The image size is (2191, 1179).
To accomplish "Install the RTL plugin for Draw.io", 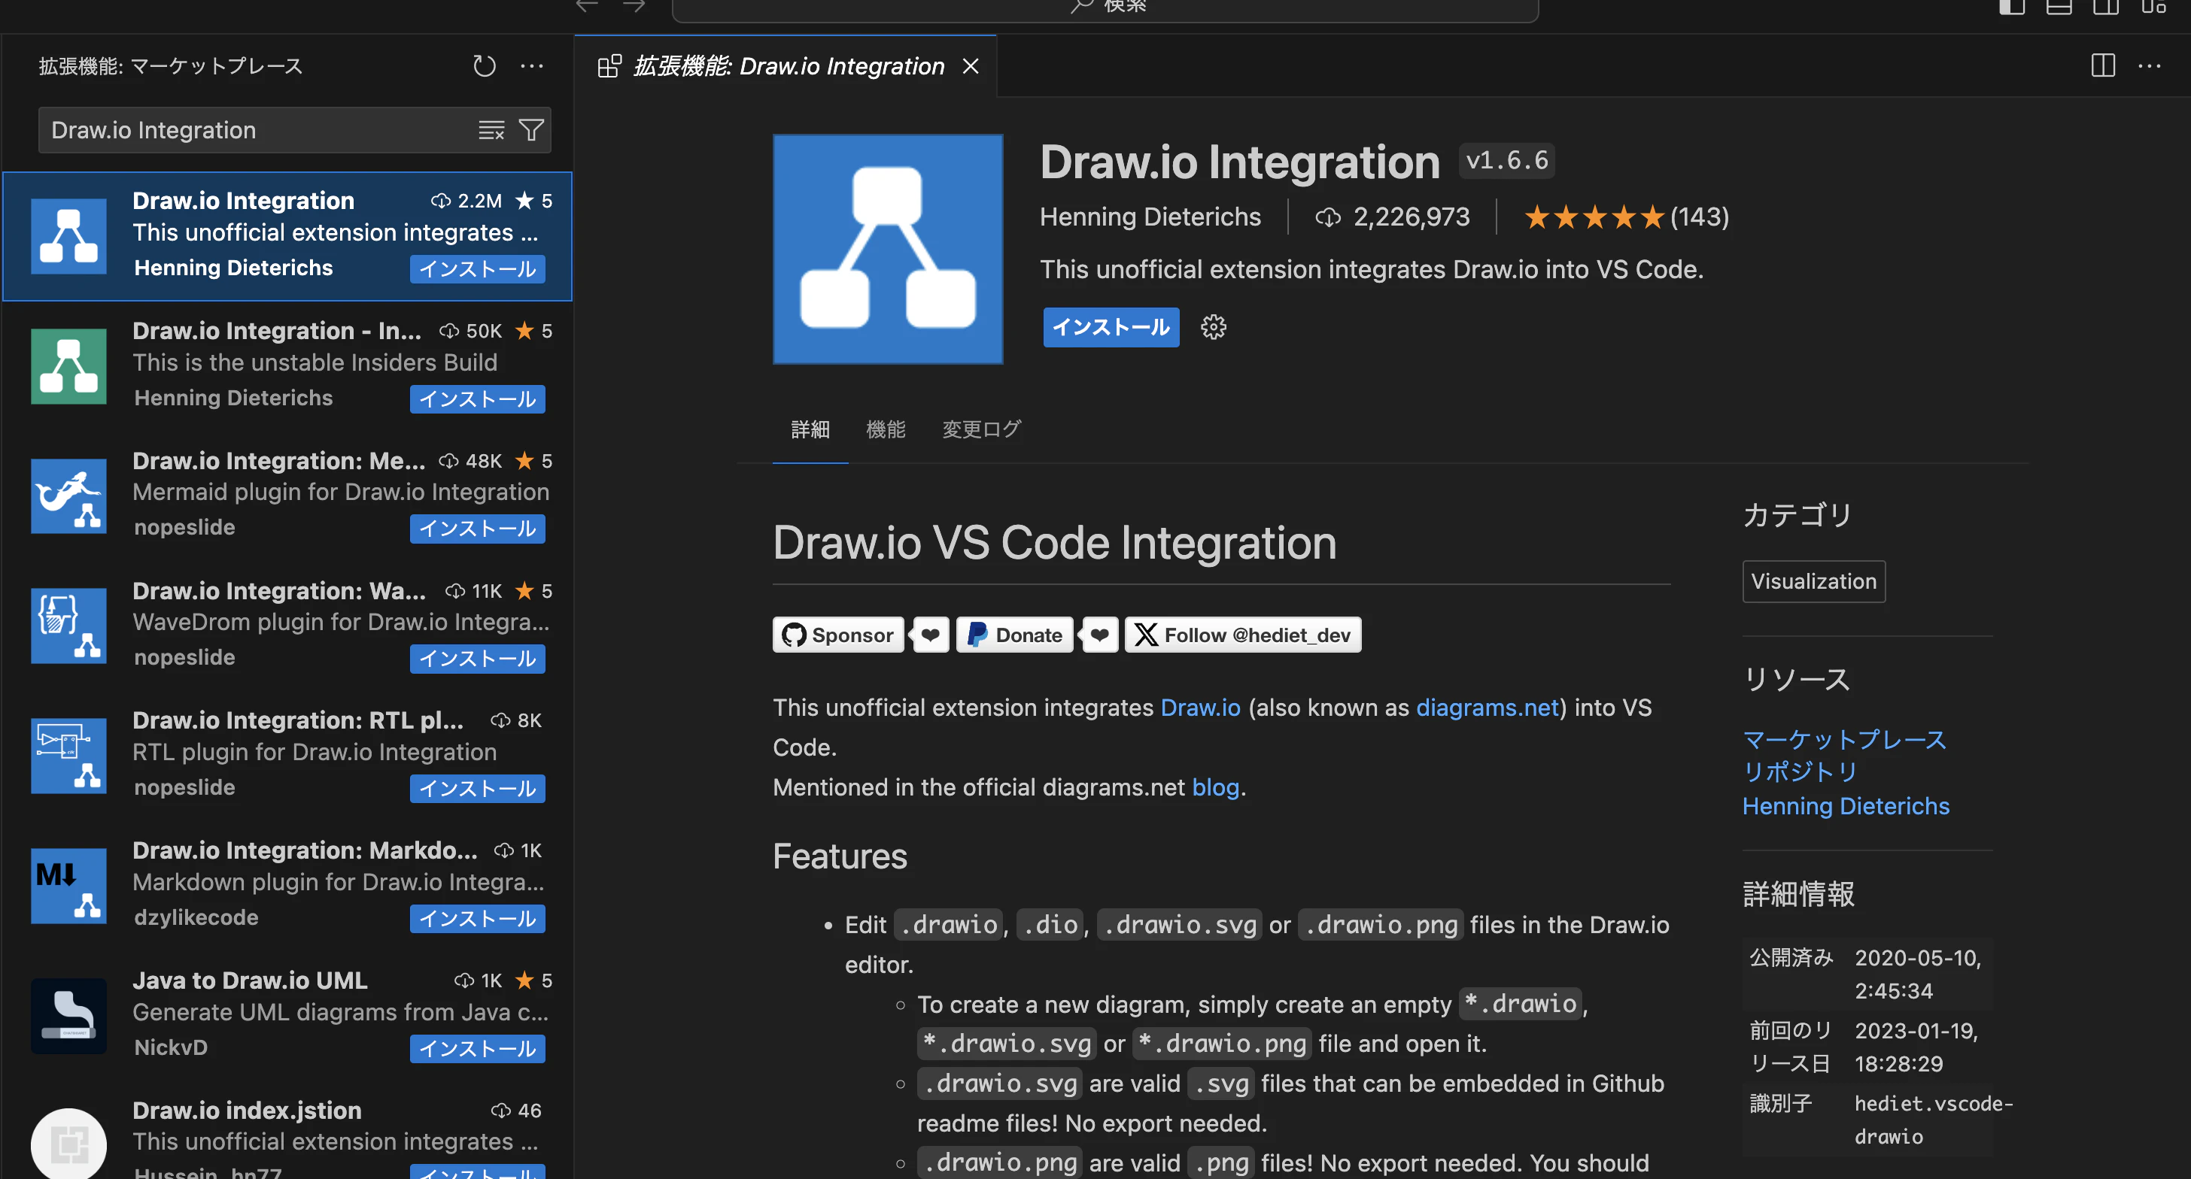I will click(477, 789).
